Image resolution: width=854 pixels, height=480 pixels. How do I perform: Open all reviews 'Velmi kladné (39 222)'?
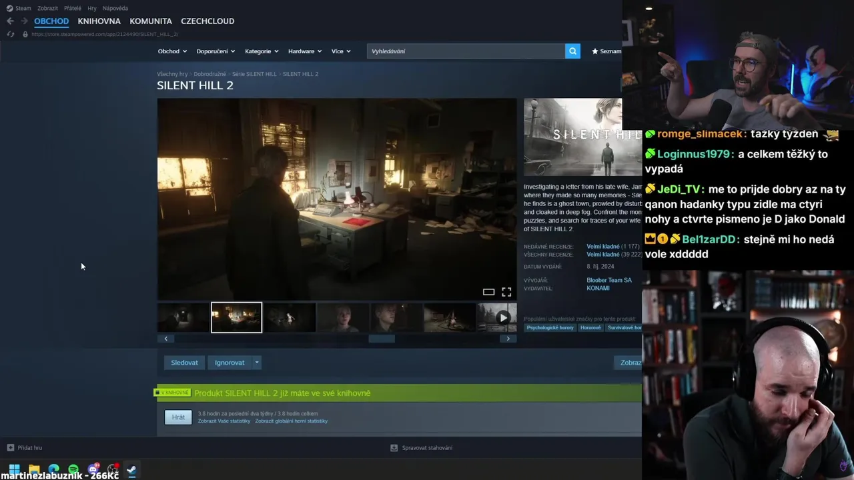pos(614,255)
